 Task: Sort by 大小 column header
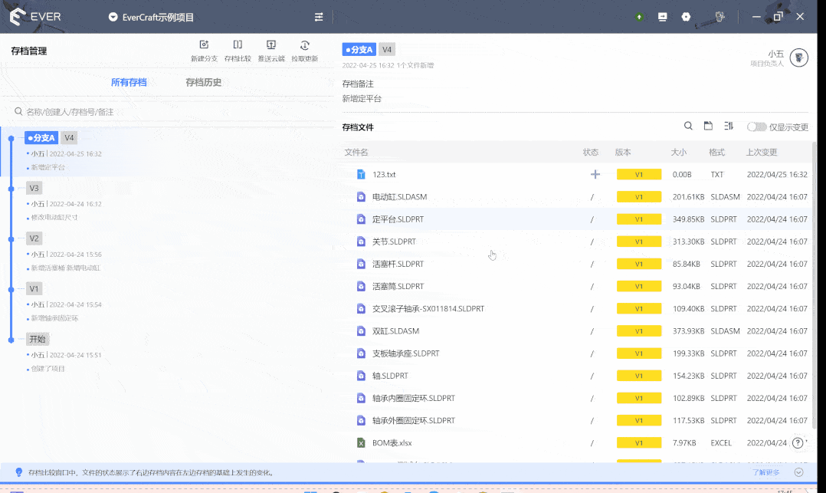pyautogui.click(x=679, y=153)
